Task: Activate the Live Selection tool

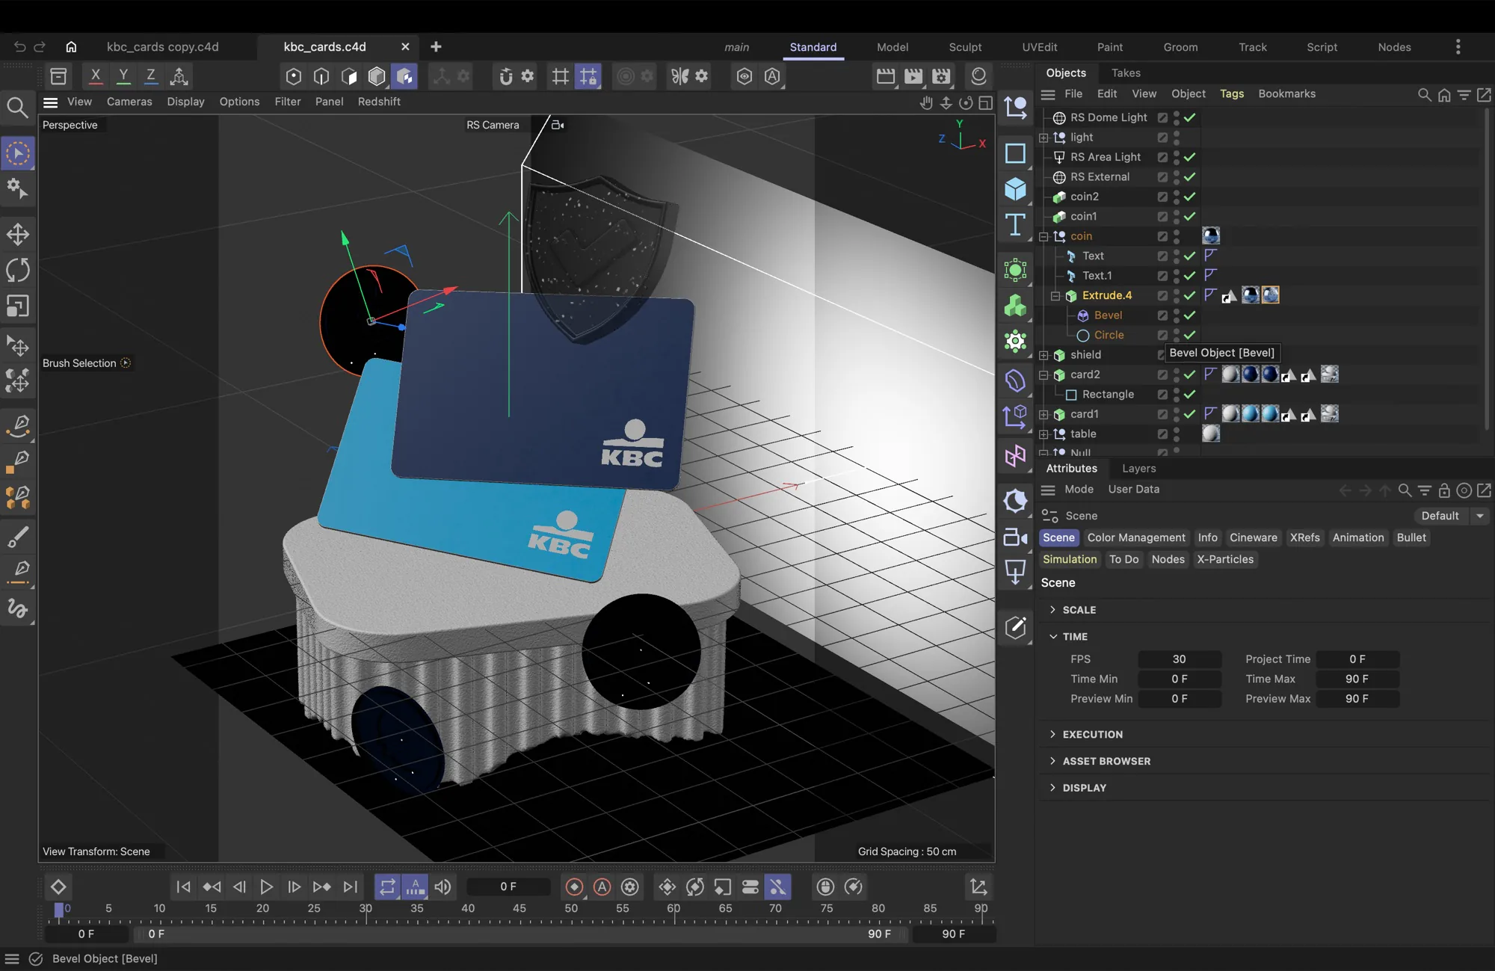Action: 18,154
